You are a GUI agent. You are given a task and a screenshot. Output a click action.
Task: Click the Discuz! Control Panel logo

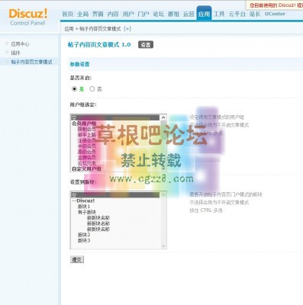28,17
